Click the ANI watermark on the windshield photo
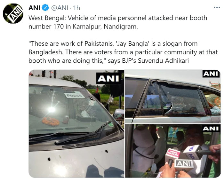This screenshot has height=181, width=224. click(108, 78)
